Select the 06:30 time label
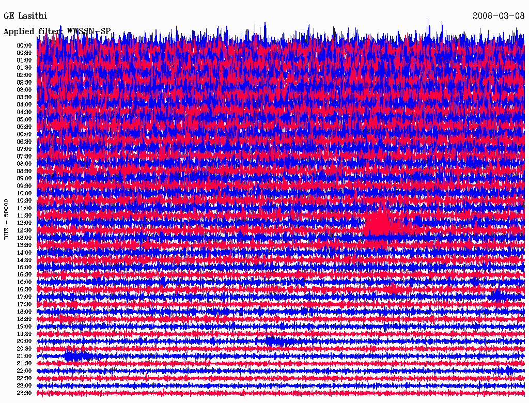This screenshot has width=529, height=403. [24, 142]
